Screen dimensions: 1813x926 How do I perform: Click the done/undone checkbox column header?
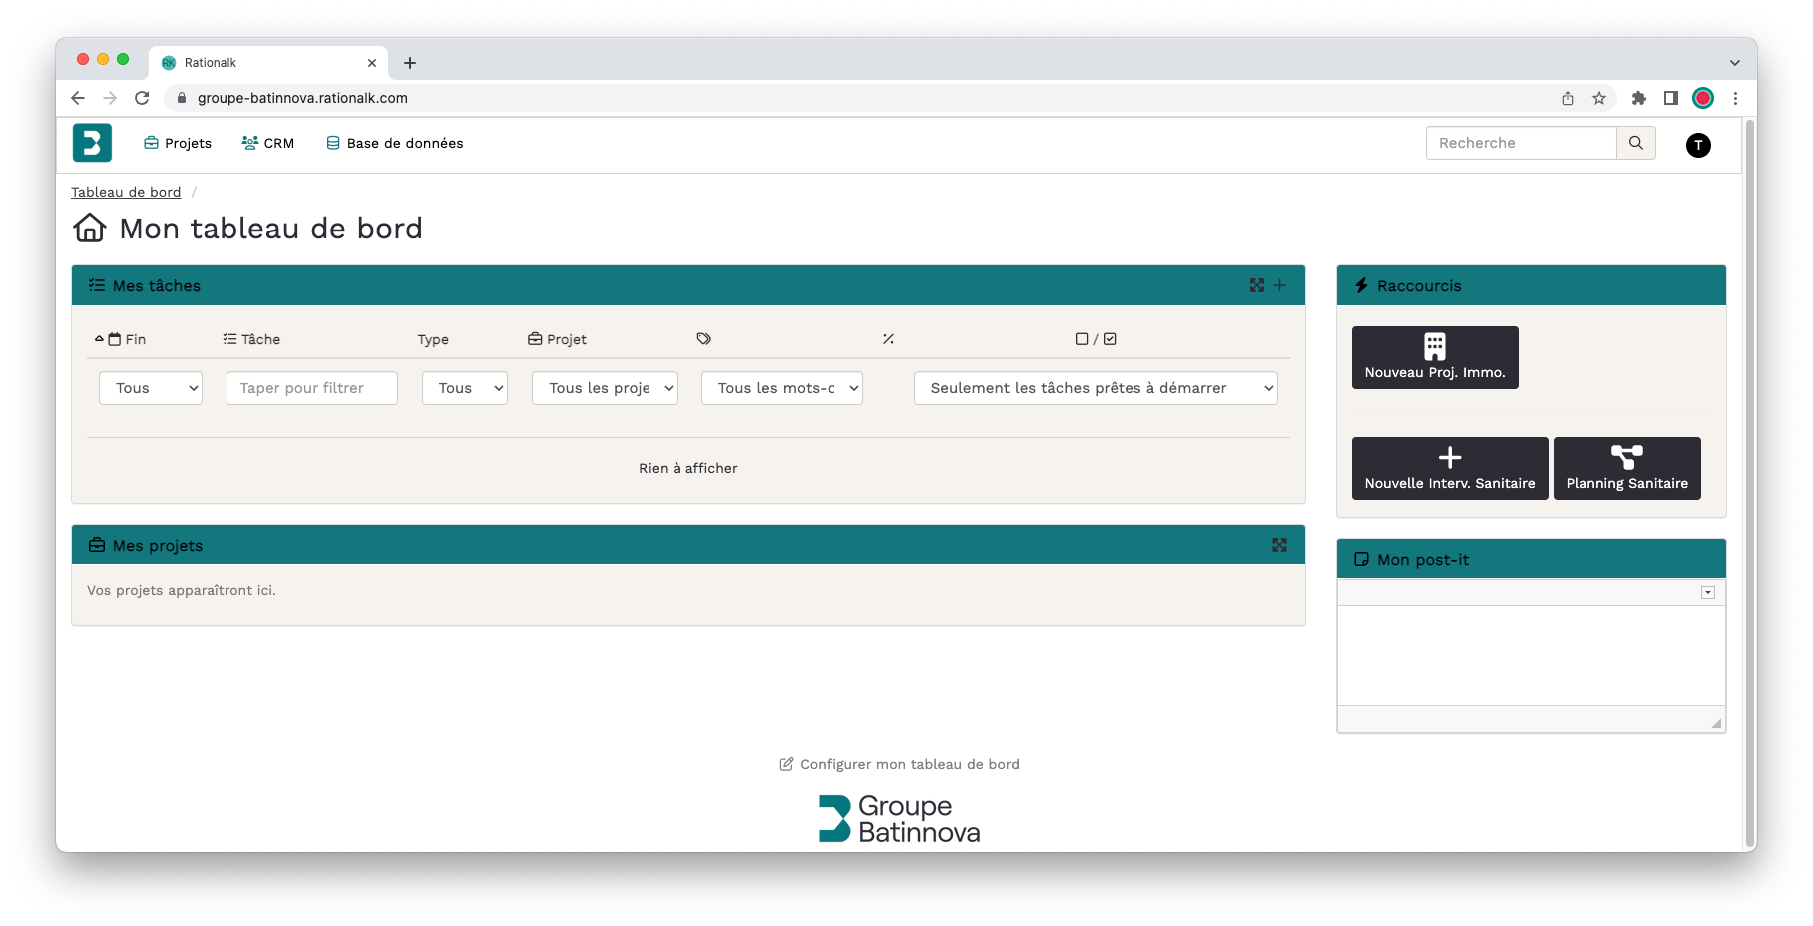click(x=1096, y=339)
